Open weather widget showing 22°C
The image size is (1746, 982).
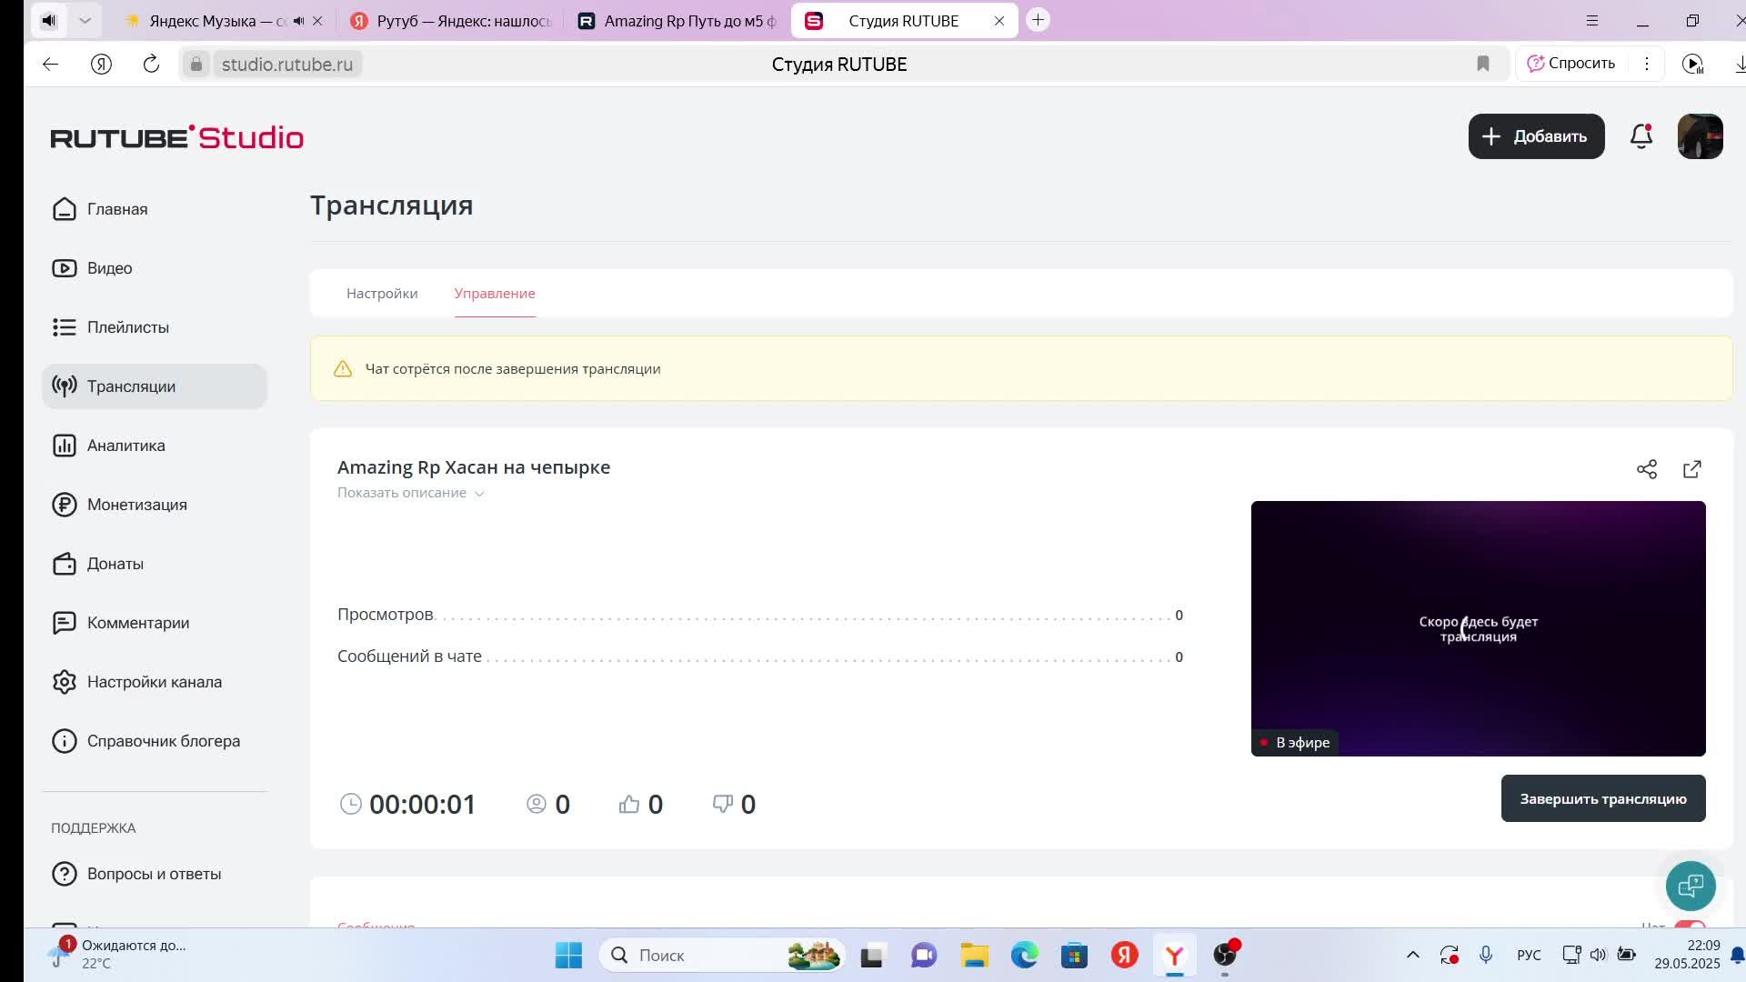[x=118, y=955]
